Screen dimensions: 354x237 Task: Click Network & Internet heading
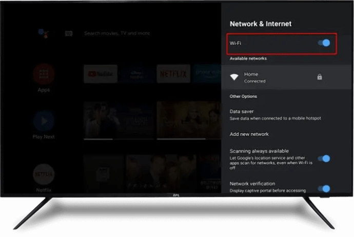click(261, 24)
